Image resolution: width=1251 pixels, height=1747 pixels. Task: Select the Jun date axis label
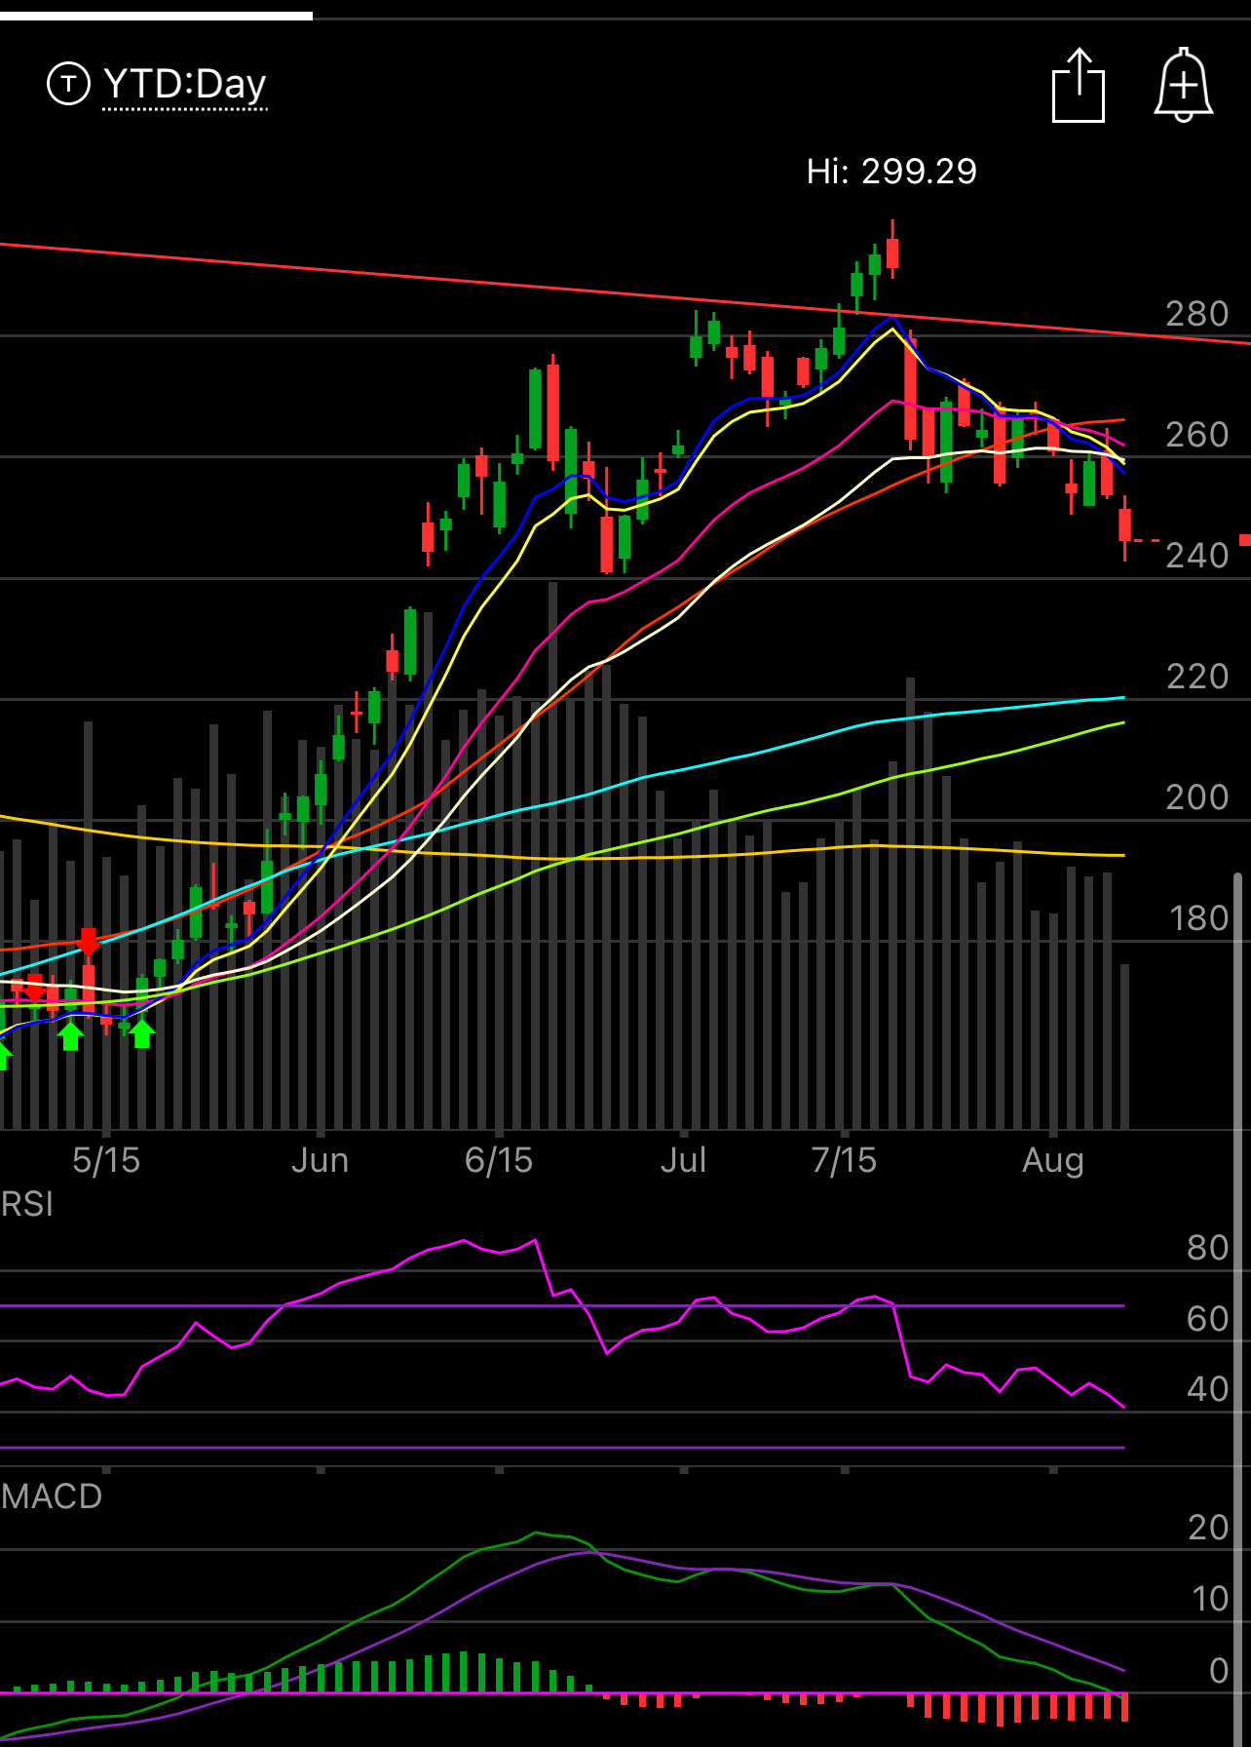(x=320, y=1160)
